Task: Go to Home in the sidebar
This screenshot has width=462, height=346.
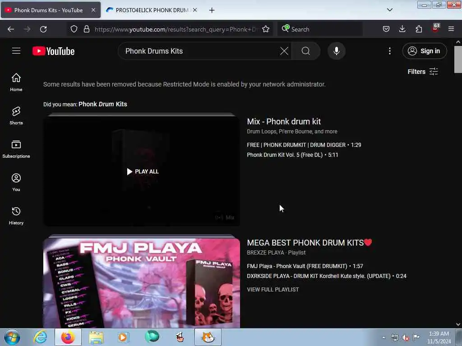Action: click(16, 82)
